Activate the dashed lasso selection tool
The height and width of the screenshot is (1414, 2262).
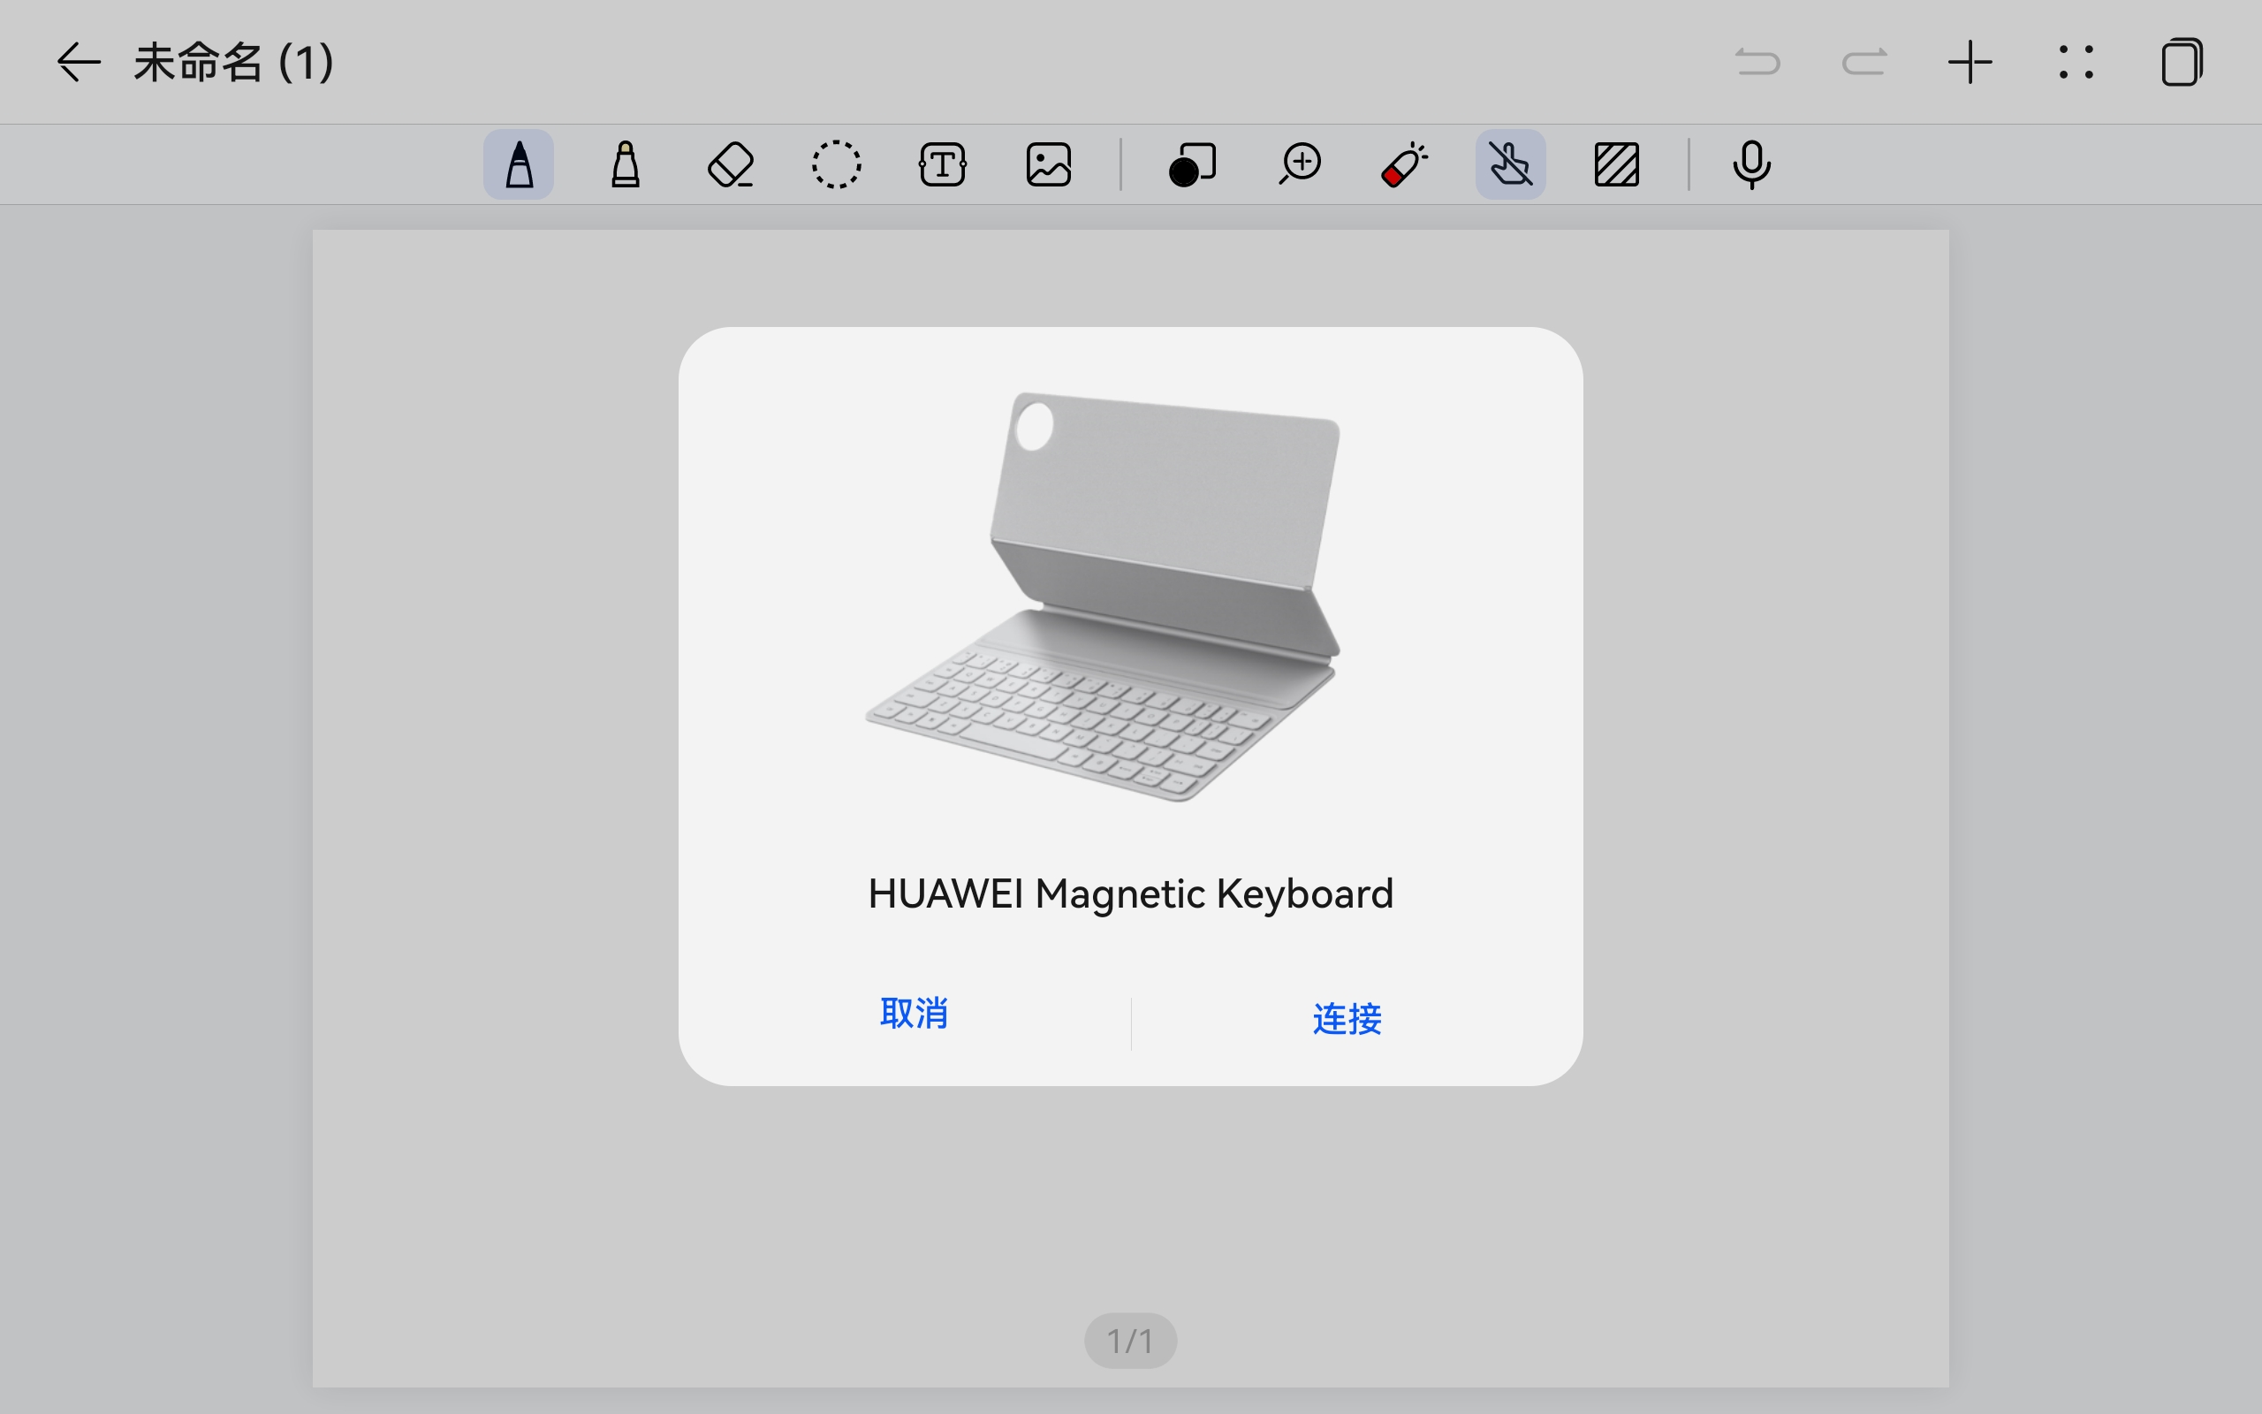837,164
